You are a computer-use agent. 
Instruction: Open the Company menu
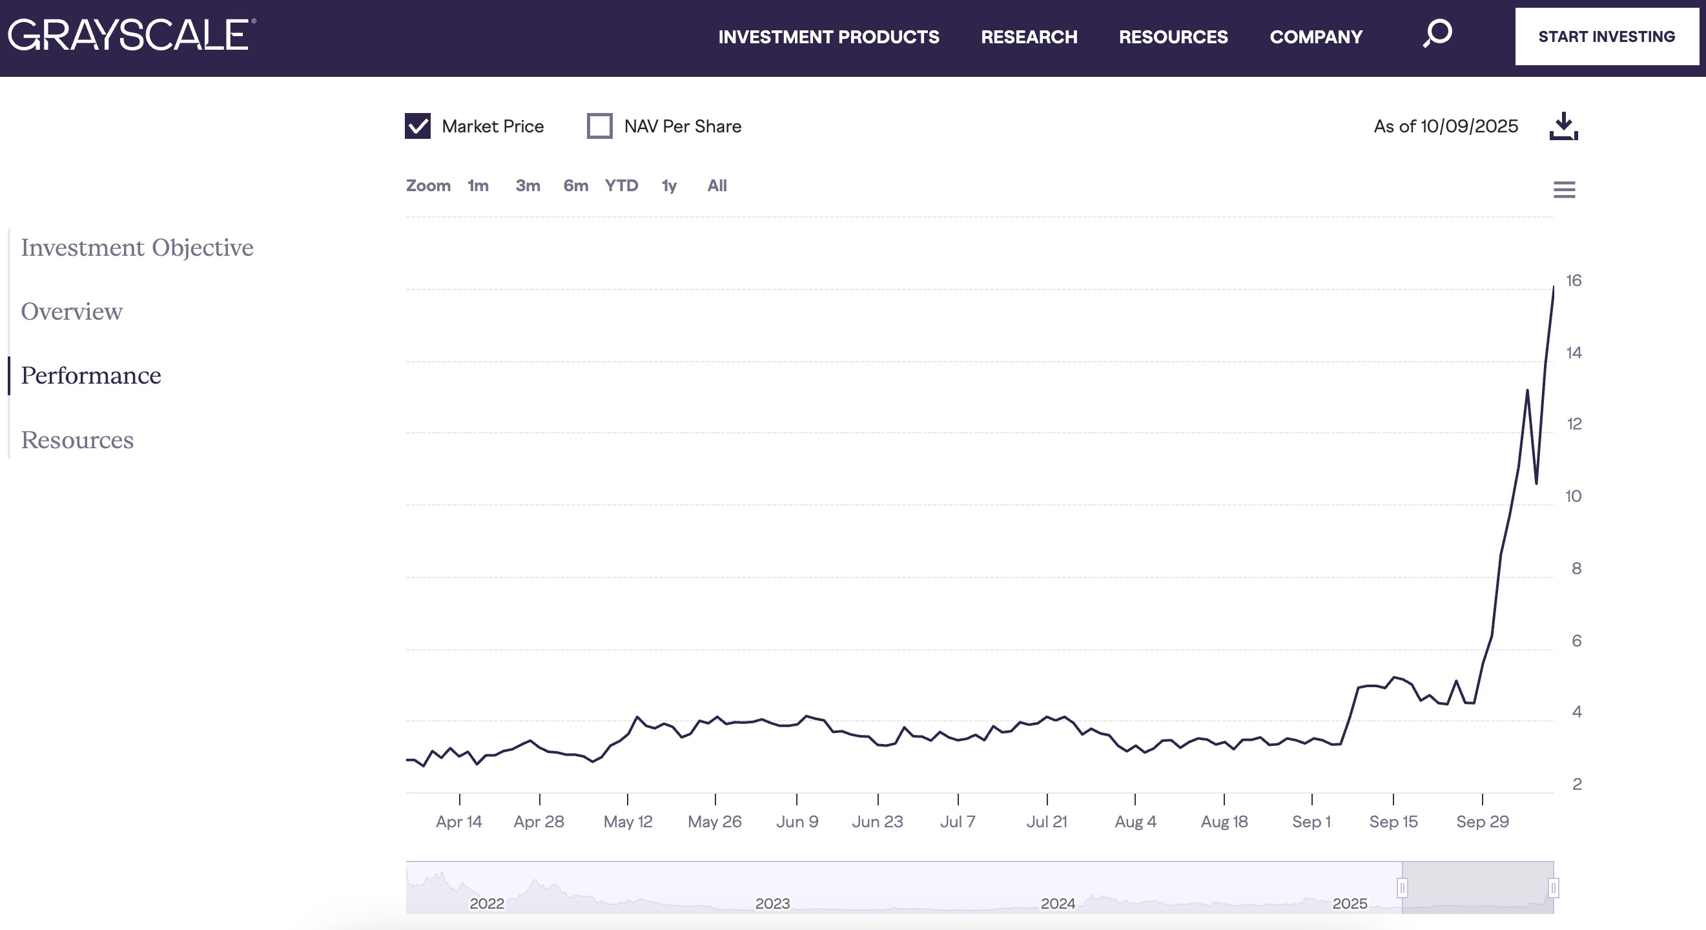click(1316, 36)
